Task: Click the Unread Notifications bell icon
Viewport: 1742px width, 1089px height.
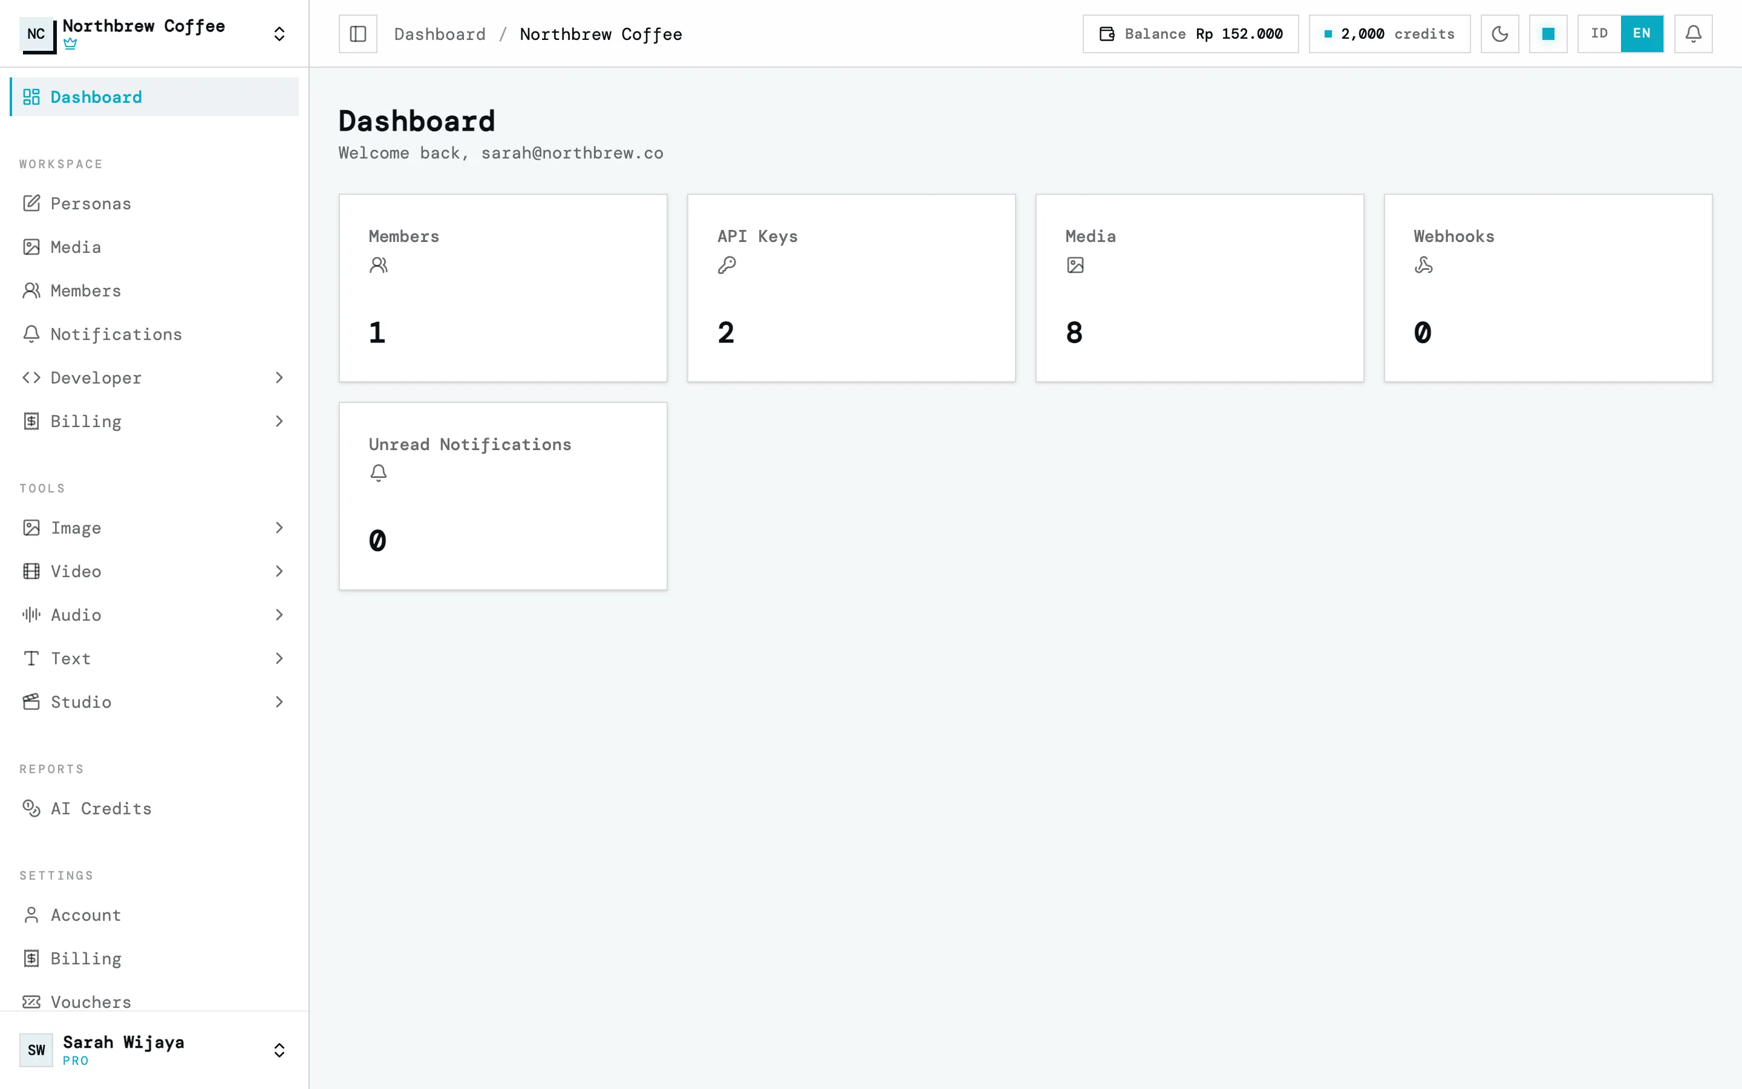Action: click(x=379, y=473)
